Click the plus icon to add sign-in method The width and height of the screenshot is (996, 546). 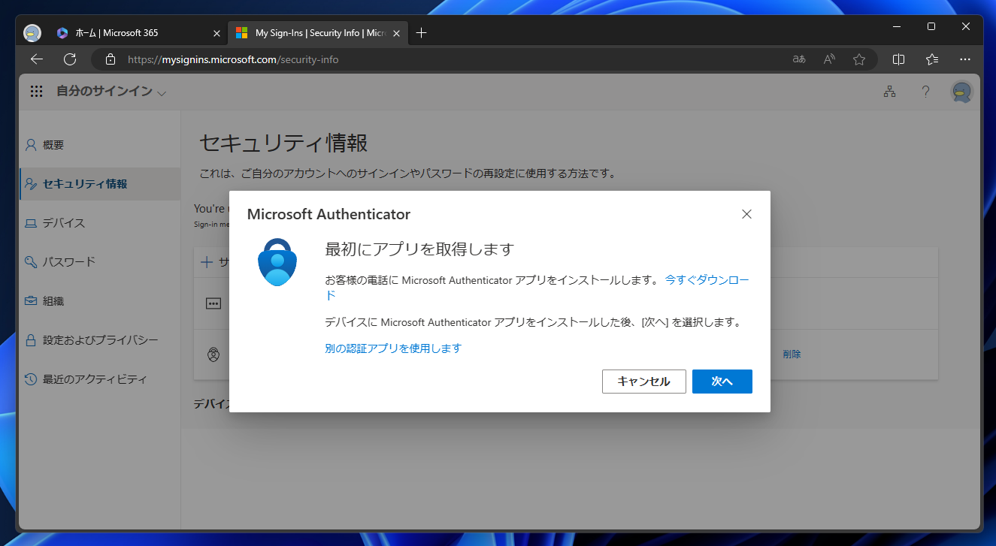point(207,262)
